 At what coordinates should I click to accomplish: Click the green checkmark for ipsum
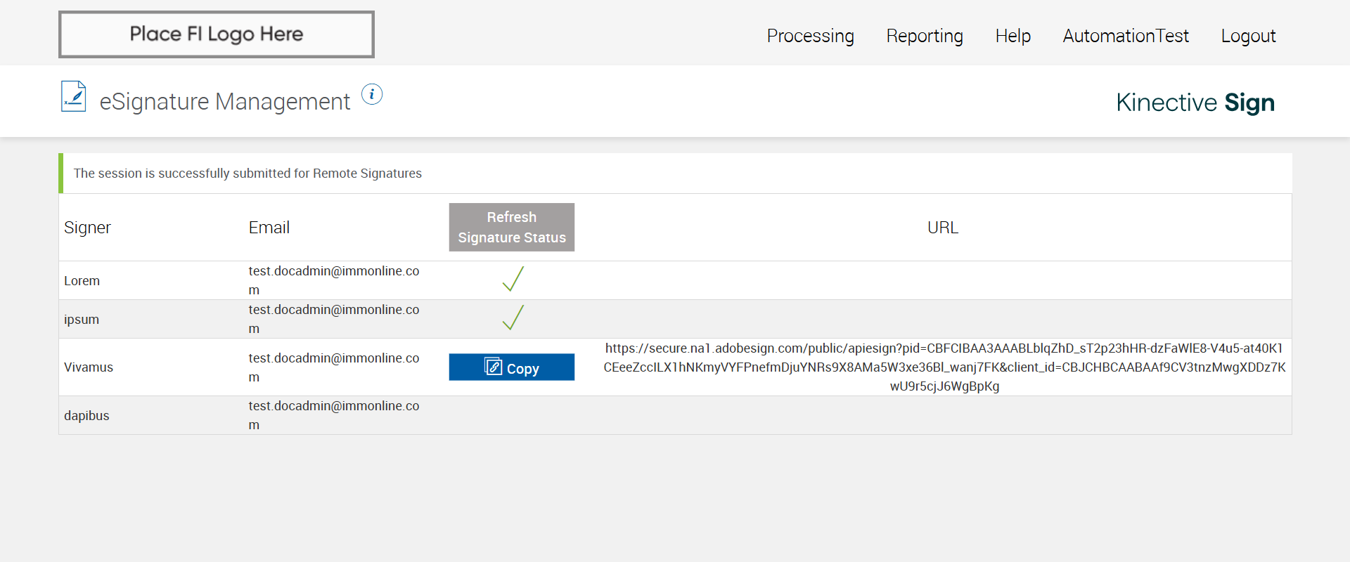(513, 318)
